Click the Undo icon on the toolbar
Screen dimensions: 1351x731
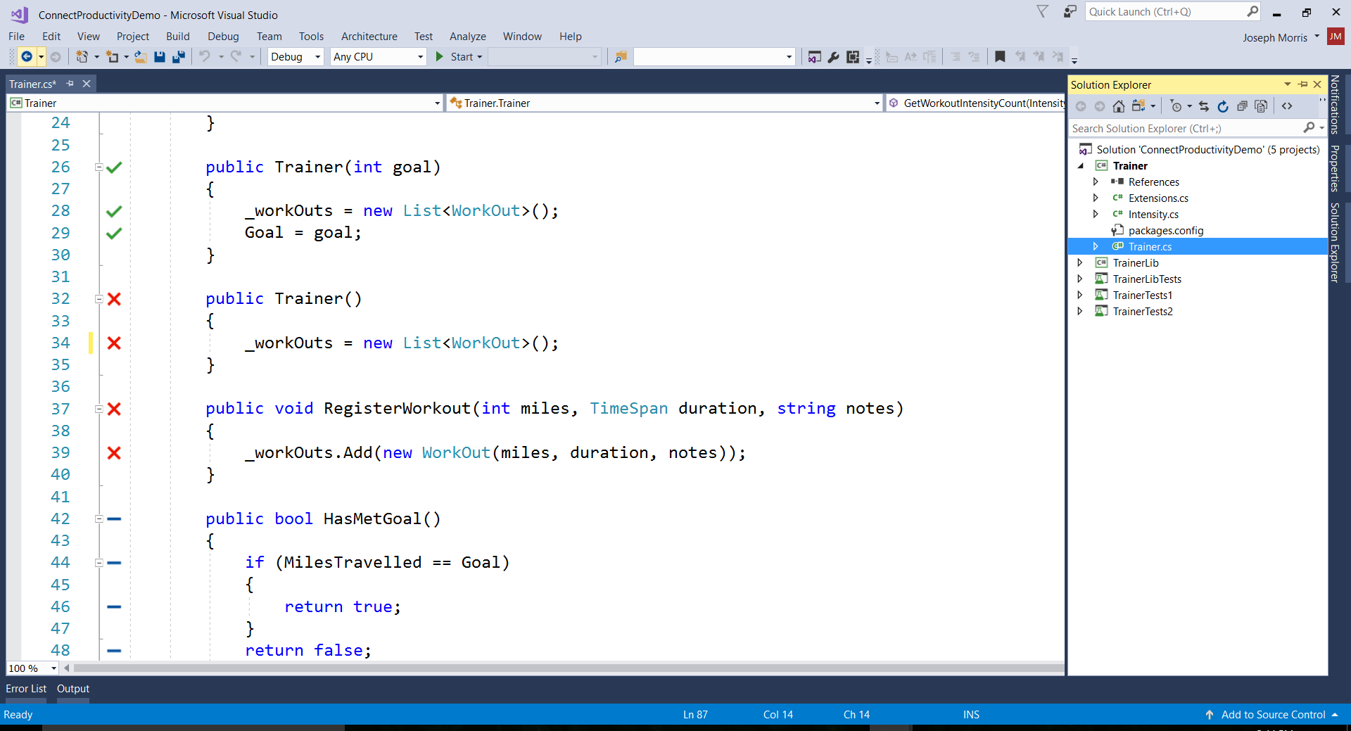tap(205, 57)
